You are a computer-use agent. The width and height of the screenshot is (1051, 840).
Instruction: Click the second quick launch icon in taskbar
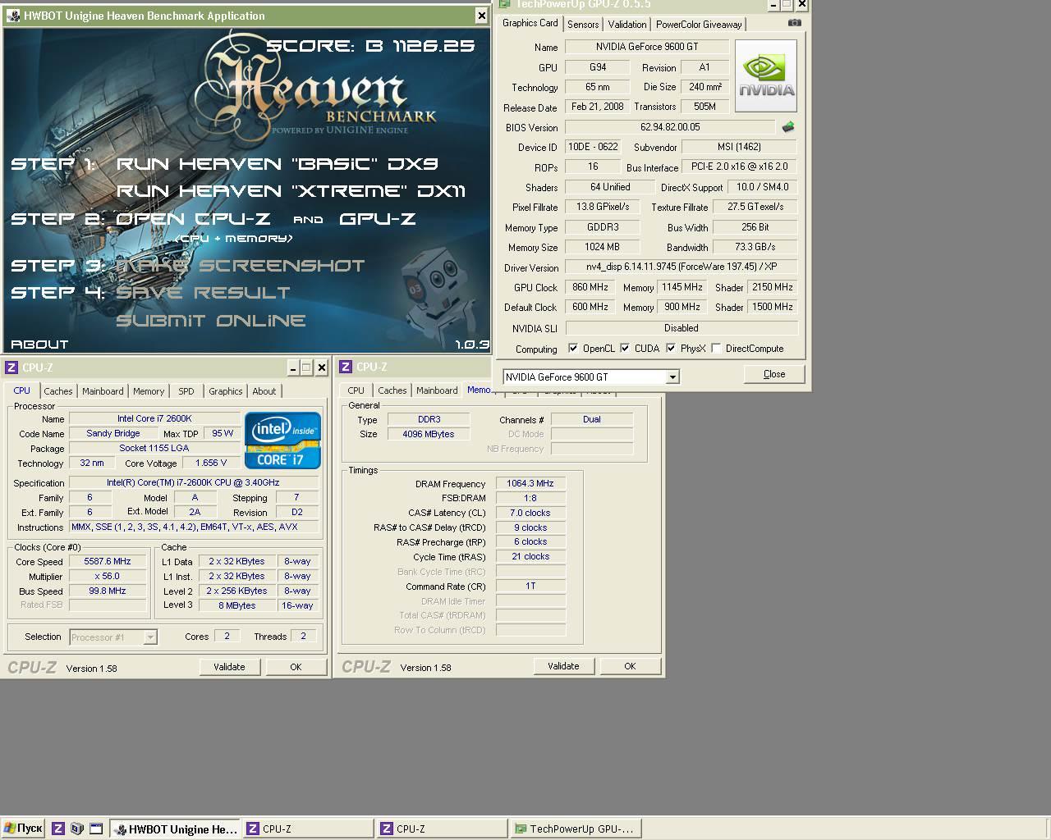click(76, 829)
